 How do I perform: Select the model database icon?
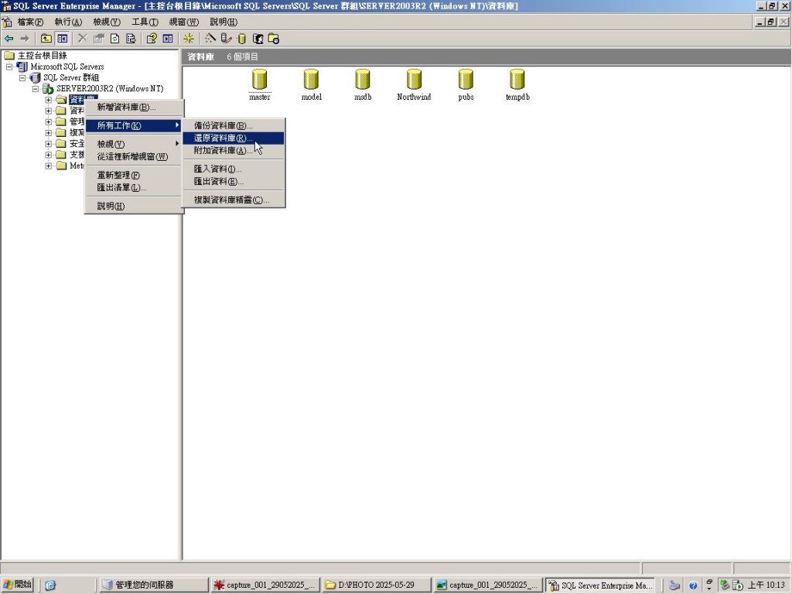(311, 80)
